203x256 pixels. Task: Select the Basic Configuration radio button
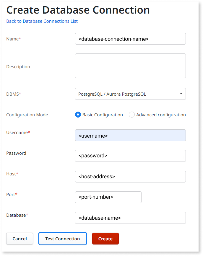(x=78, y=115)
